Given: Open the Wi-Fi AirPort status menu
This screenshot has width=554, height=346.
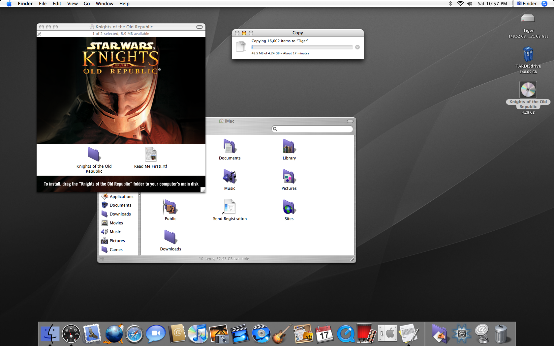Looking at the screenshot, I should click(460, 4).
